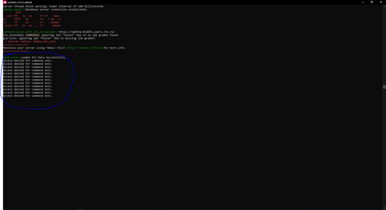Viewport: 386px width, 210px height.
Task: Click the red cfx.re ASCII art logo
Action: point(31,20)
